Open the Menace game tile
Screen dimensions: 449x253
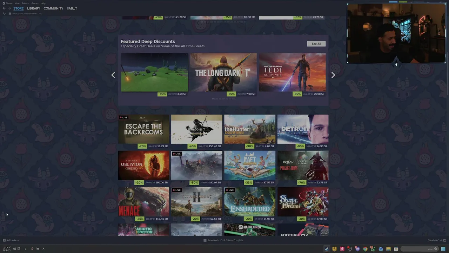point(143,202)
